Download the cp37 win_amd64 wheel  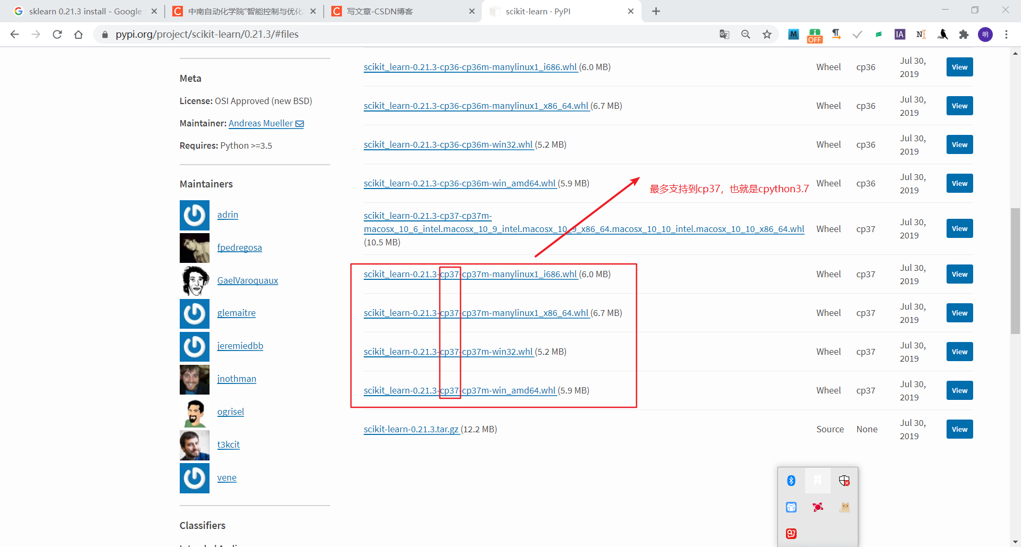pyautogui.click(x=460, y=390)
